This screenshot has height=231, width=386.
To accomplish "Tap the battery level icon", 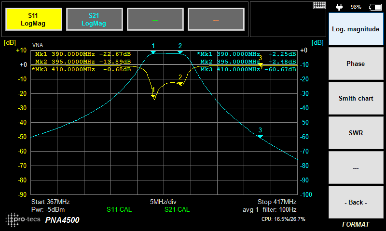I will (374, 7).
